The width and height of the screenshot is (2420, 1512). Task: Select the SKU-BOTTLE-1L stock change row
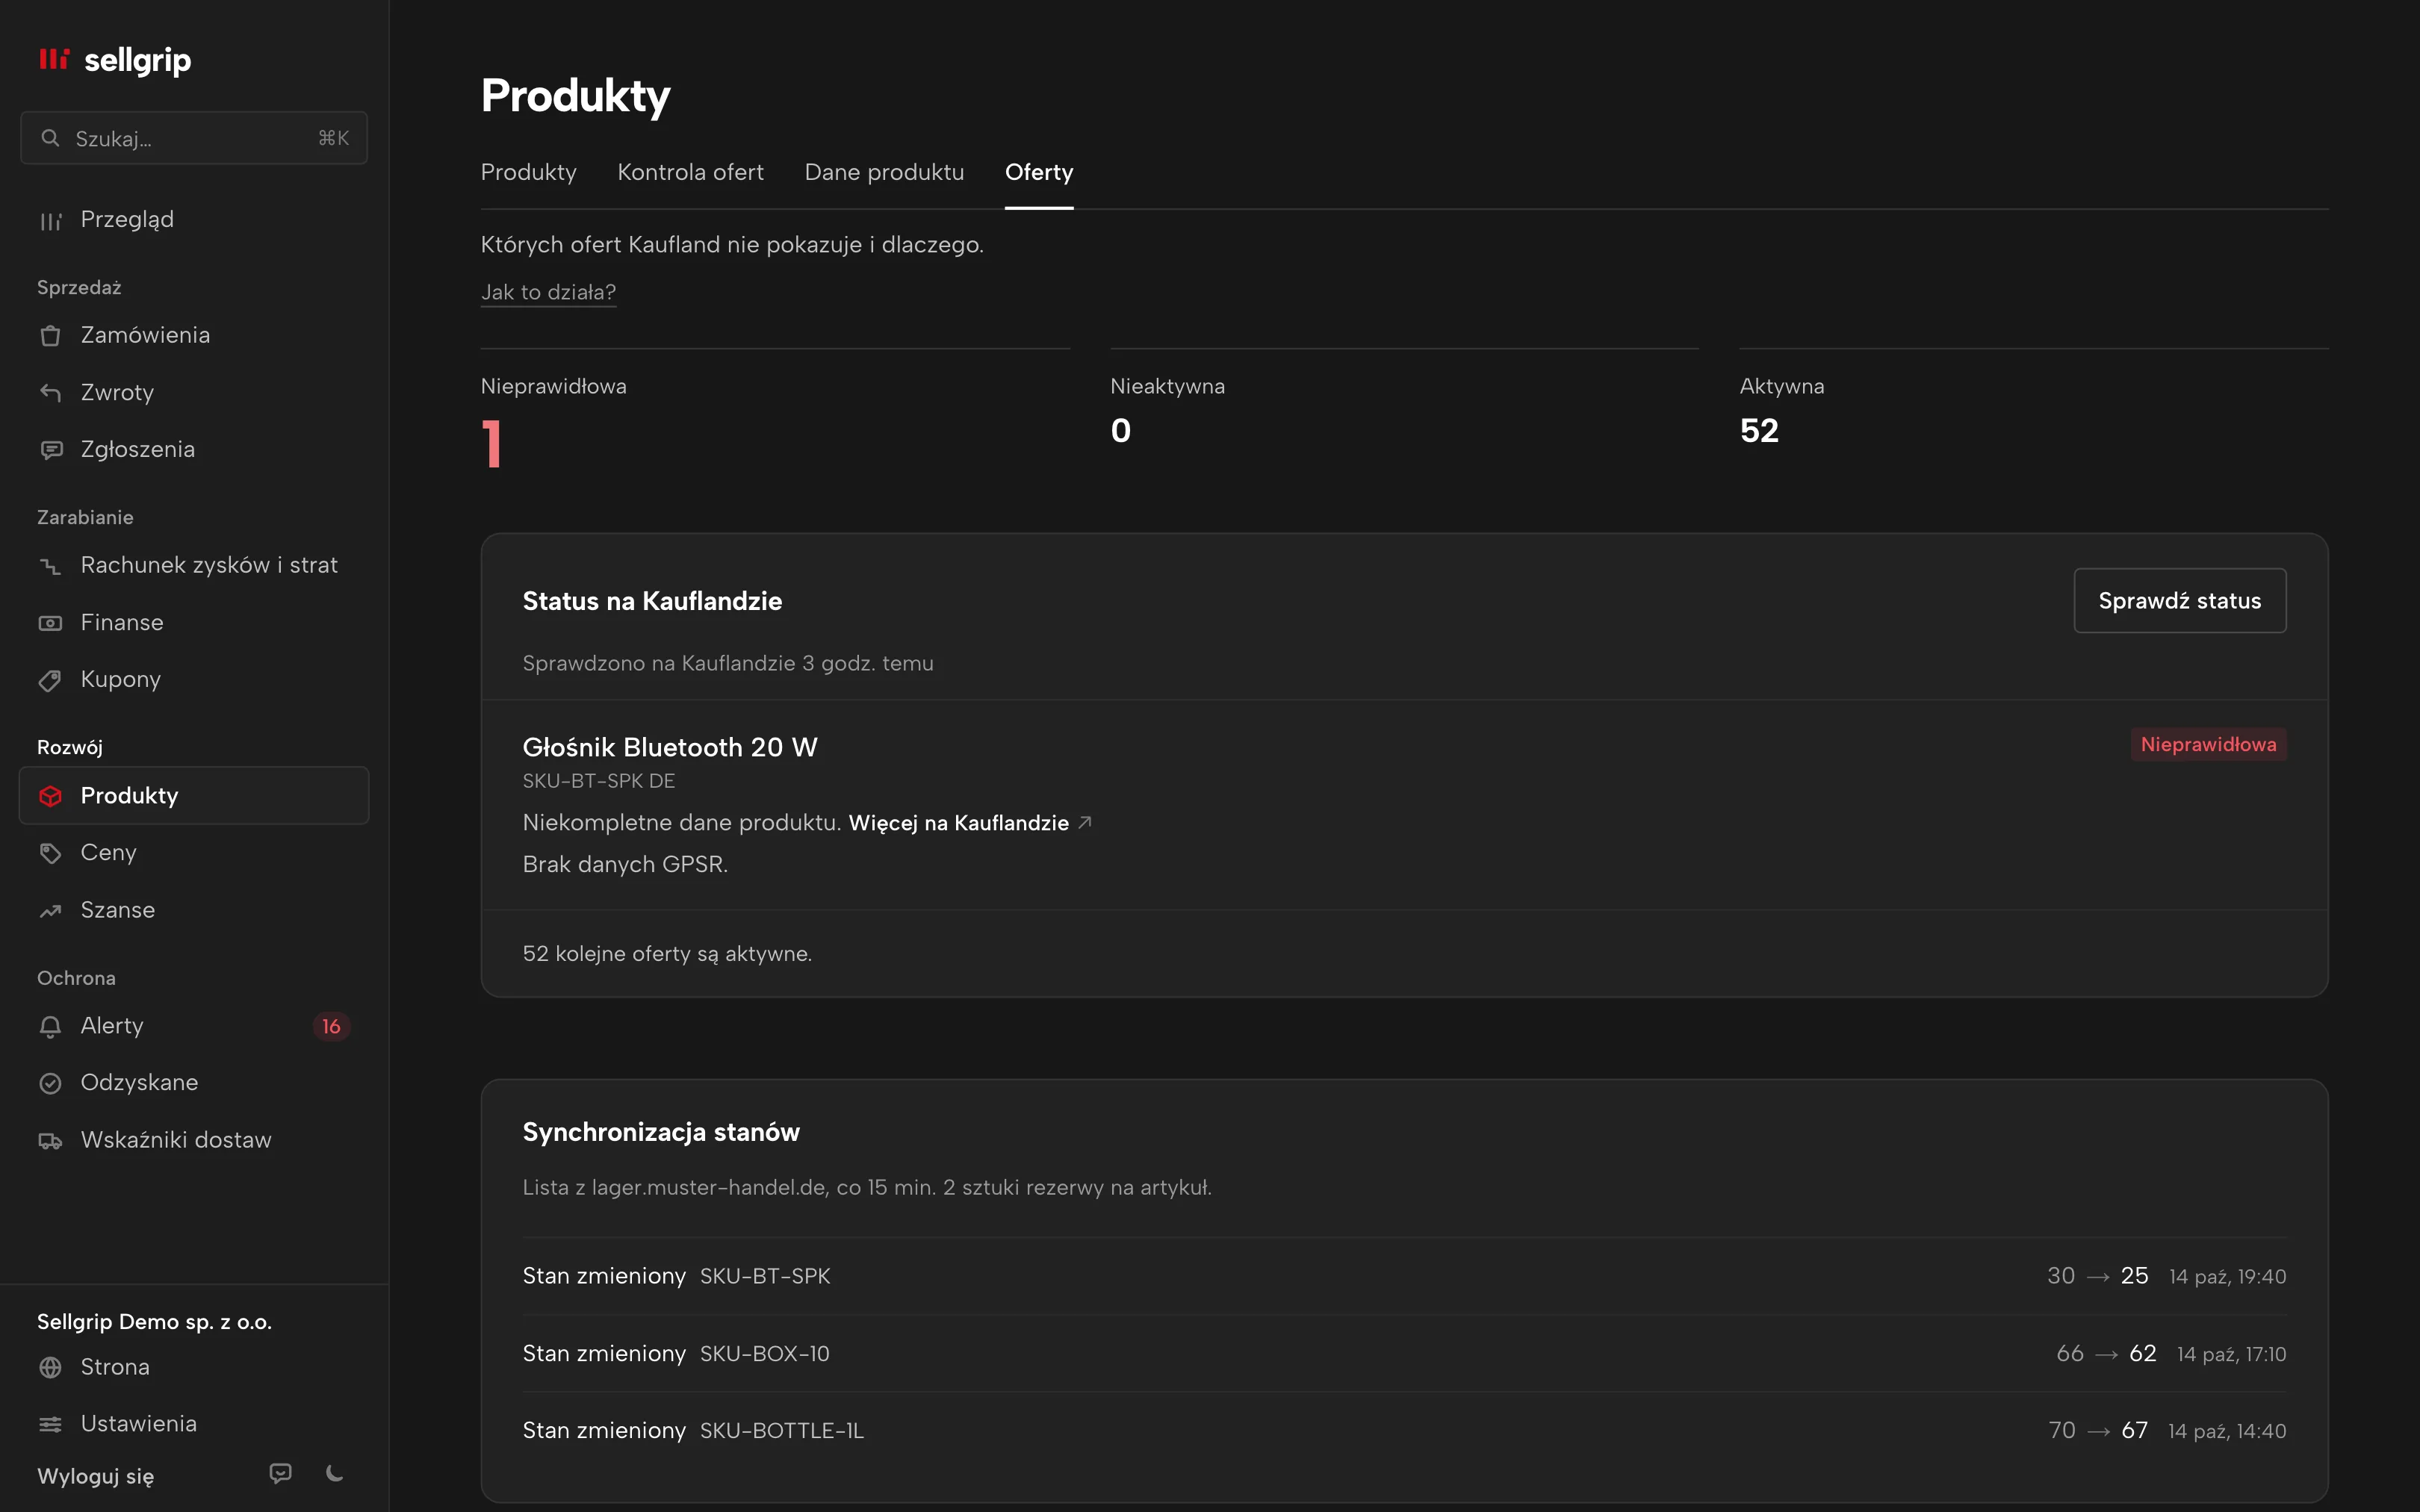pyautogui.click(x=1404, y=1430)
